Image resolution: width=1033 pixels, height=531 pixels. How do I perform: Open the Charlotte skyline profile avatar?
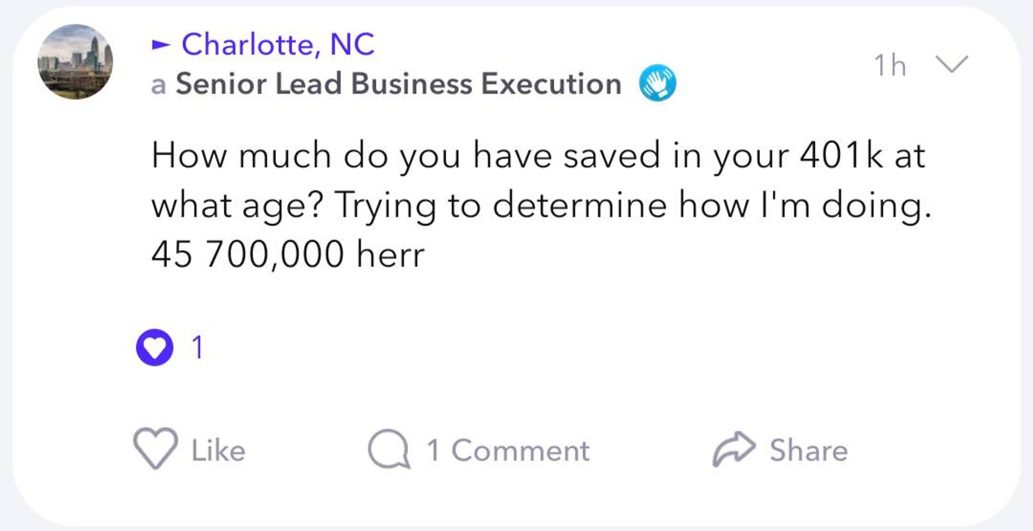click(x=75, y=62)
